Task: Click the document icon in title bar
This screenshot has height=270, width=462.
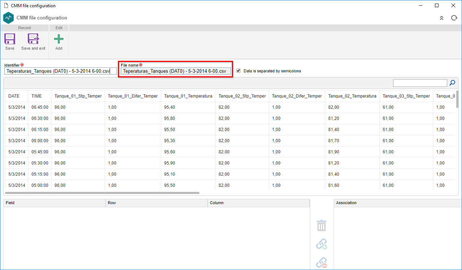Action: (x=6, y=5)
